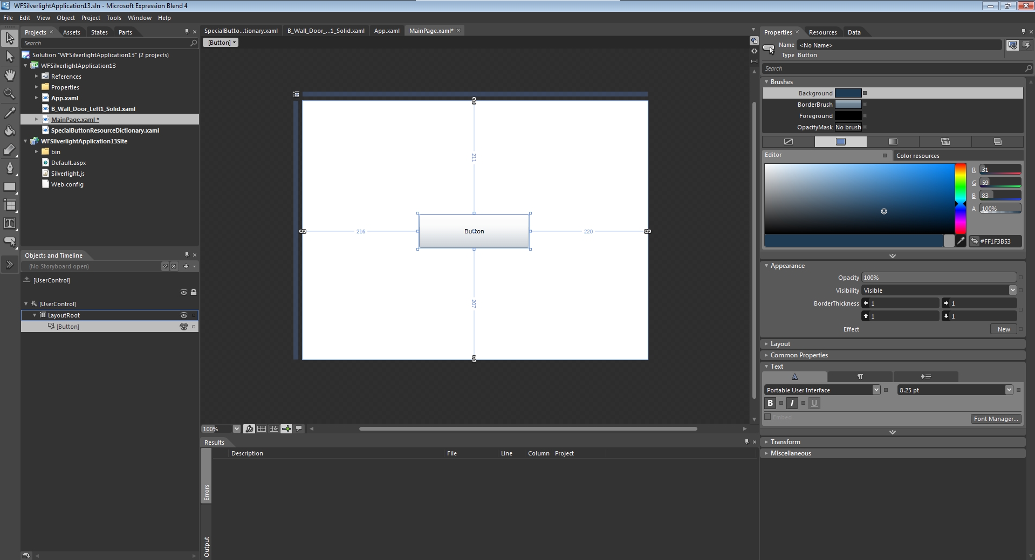Toggle rendering of effects (fx) button
Viewport: 1035px width, 560px height.
click(249, 429)
